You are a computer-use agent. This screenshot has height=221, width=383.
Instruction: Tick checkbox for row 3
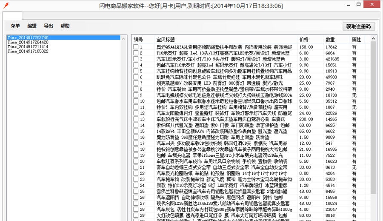pyautogui.click(x=136, y=59)
